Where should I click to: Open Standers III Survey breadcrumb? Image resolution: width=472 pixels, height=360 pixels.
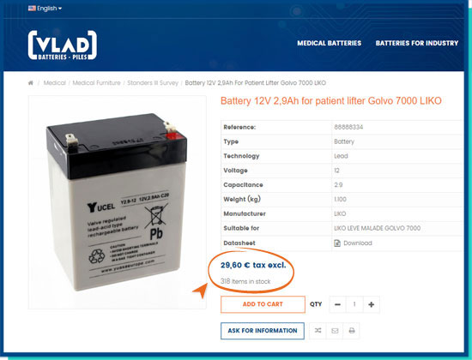pyautogui.click(x=153, y=82)
